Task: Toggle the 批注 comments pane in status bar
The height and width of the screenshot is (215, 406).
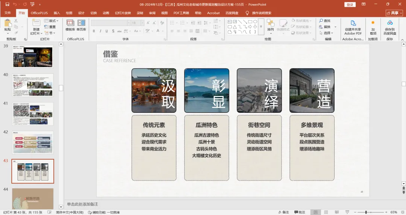Action: click(299, 212)
